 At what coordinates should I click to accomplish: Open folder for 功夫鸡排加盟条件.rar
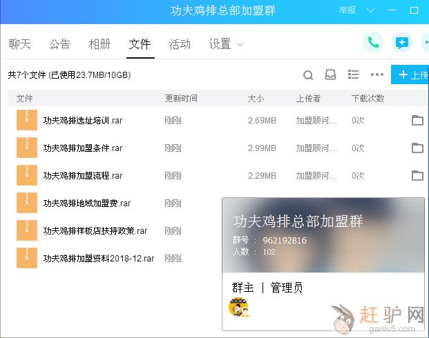[x=417, y=148]
